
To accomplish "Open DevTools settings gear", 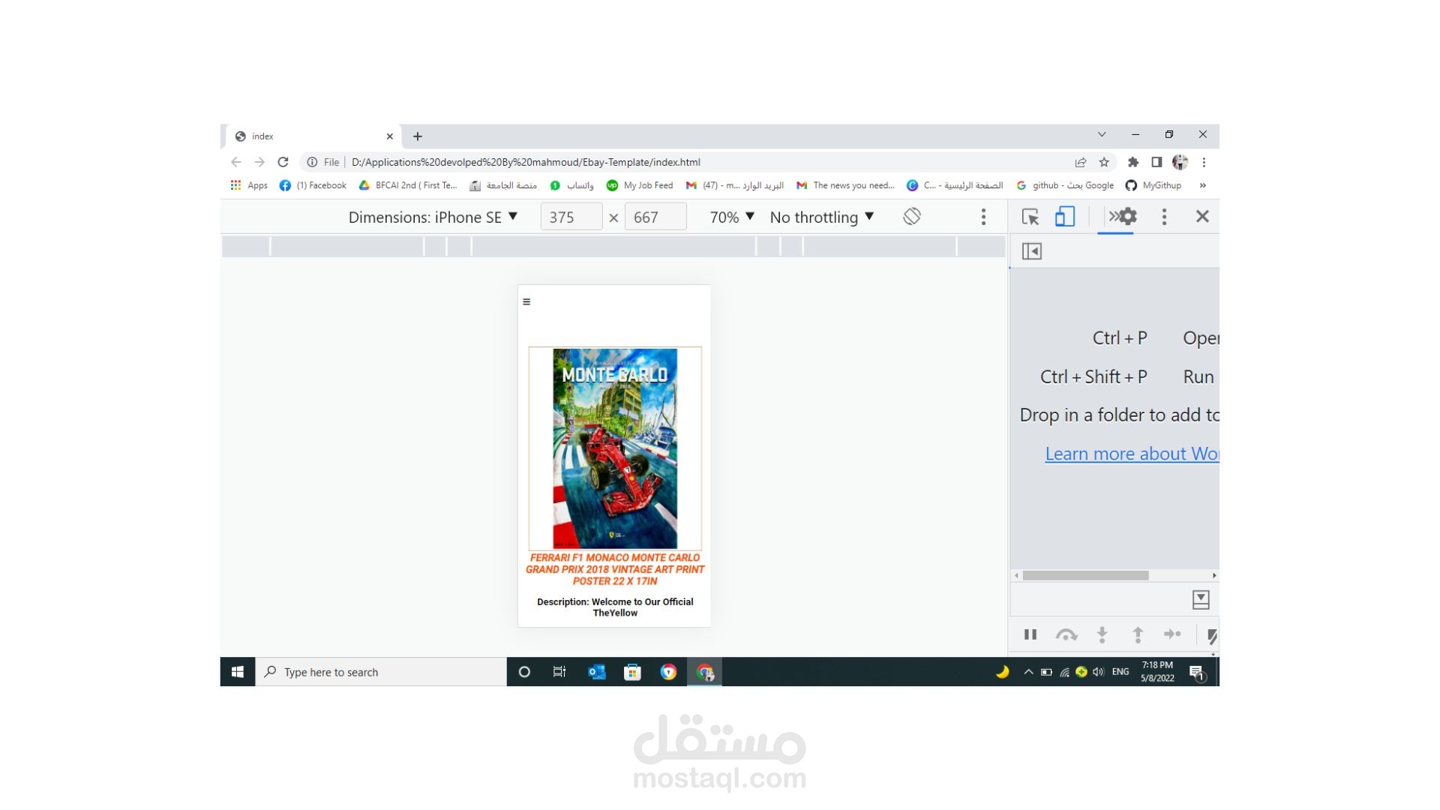I will [x=1129, y=217].
